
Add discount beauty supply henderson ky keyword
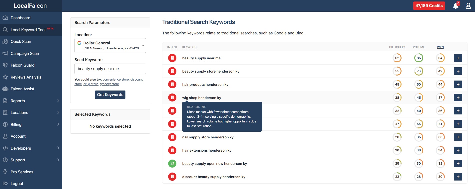tap(458, 177)
